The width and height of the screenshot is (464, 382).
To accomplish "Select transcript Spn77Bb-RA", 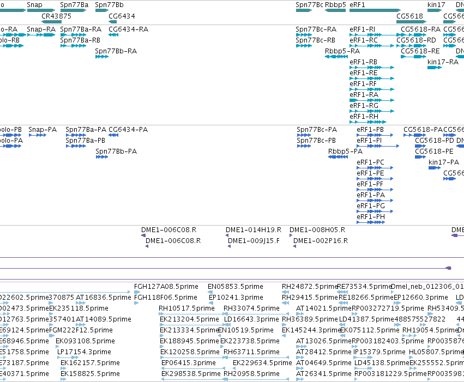I will [x=102, y=57].
